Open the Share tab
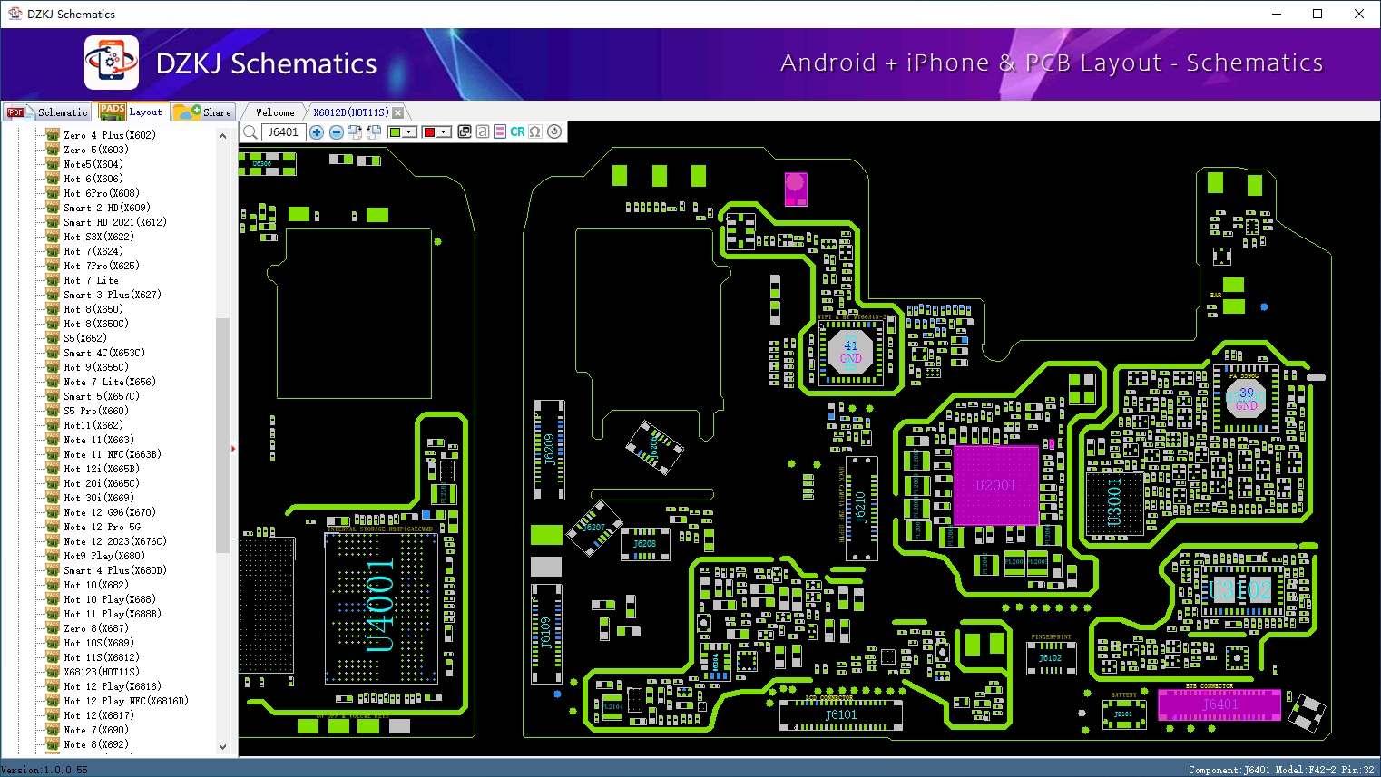 pyautogui.click(x=203, y=112)
